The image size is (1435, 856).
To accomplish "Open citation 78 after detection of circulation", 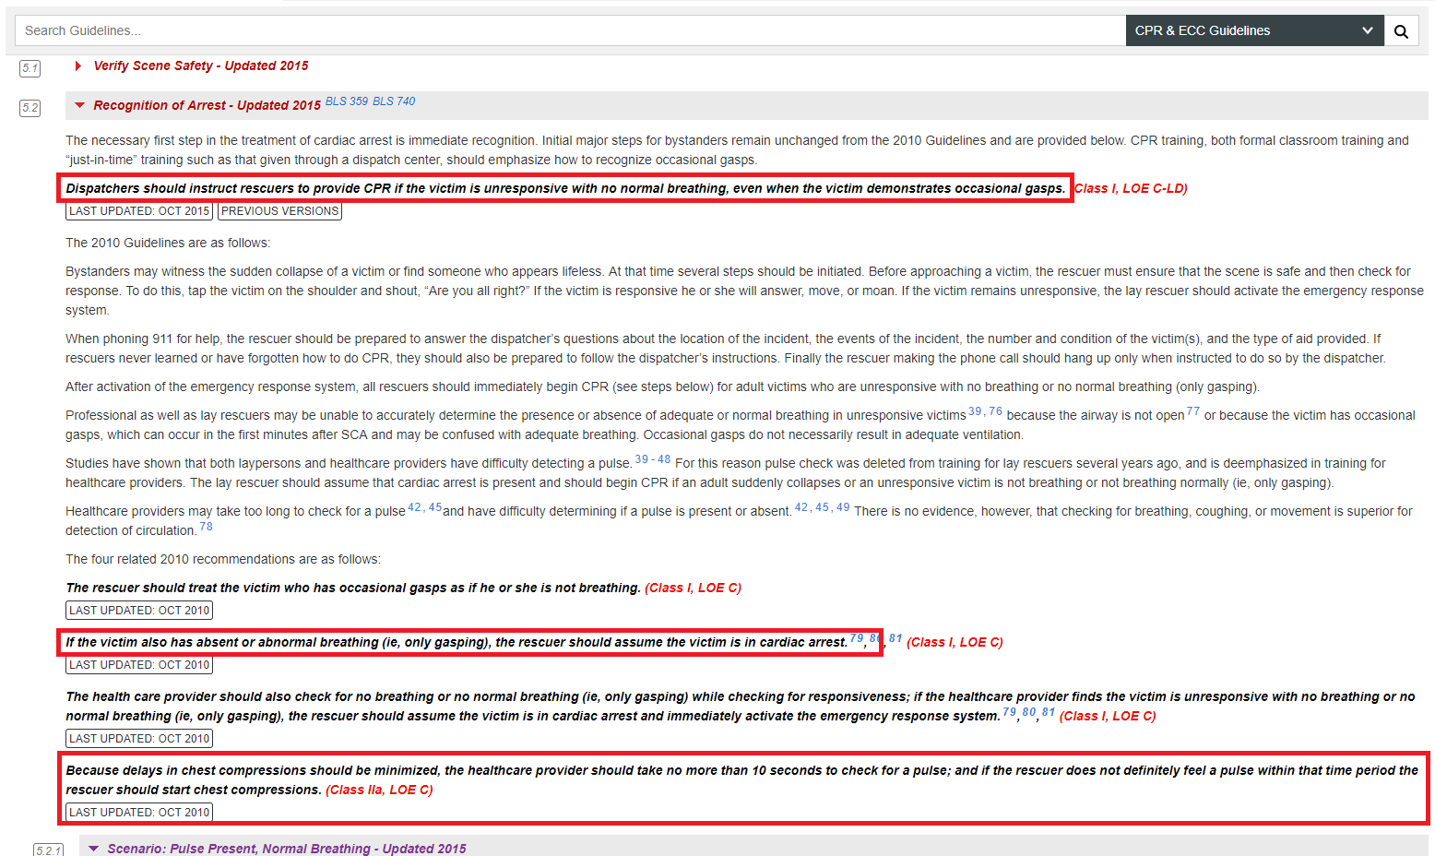I will (207, 527).
